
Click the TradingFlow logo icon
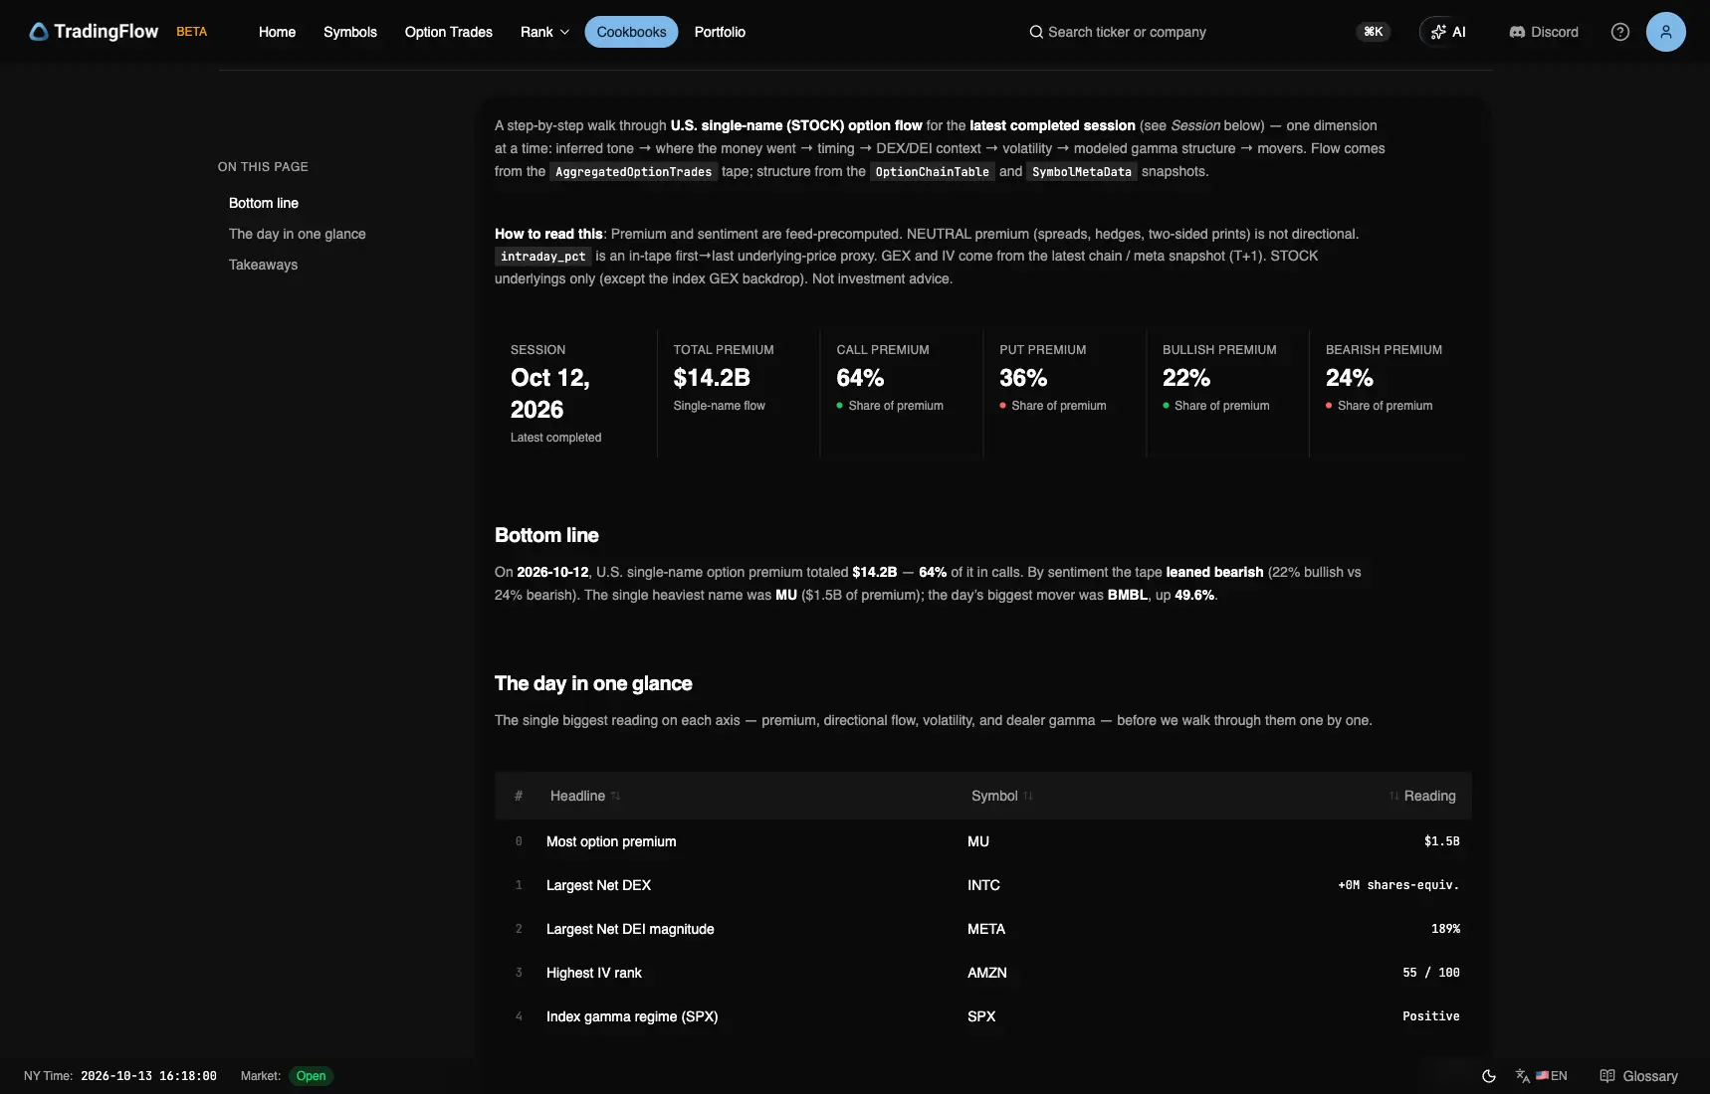pos(39,32)
